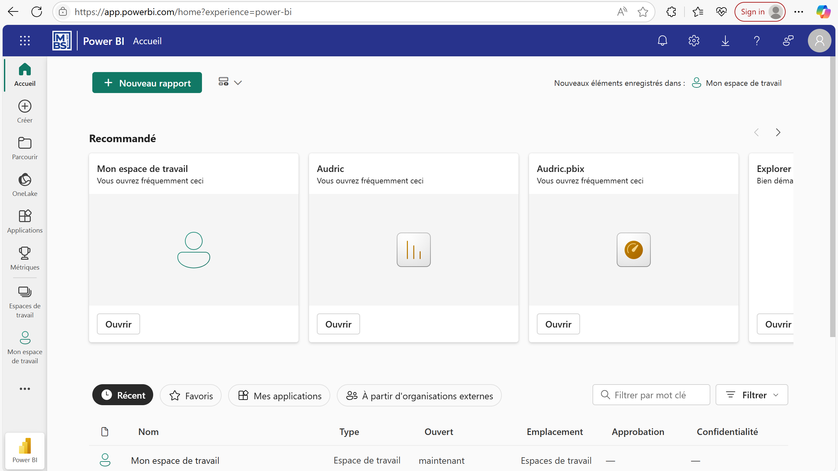This screenshot has width=838, height=471.
Task: Click the Accueil header breadcrumb
Action: pos(147,41)
